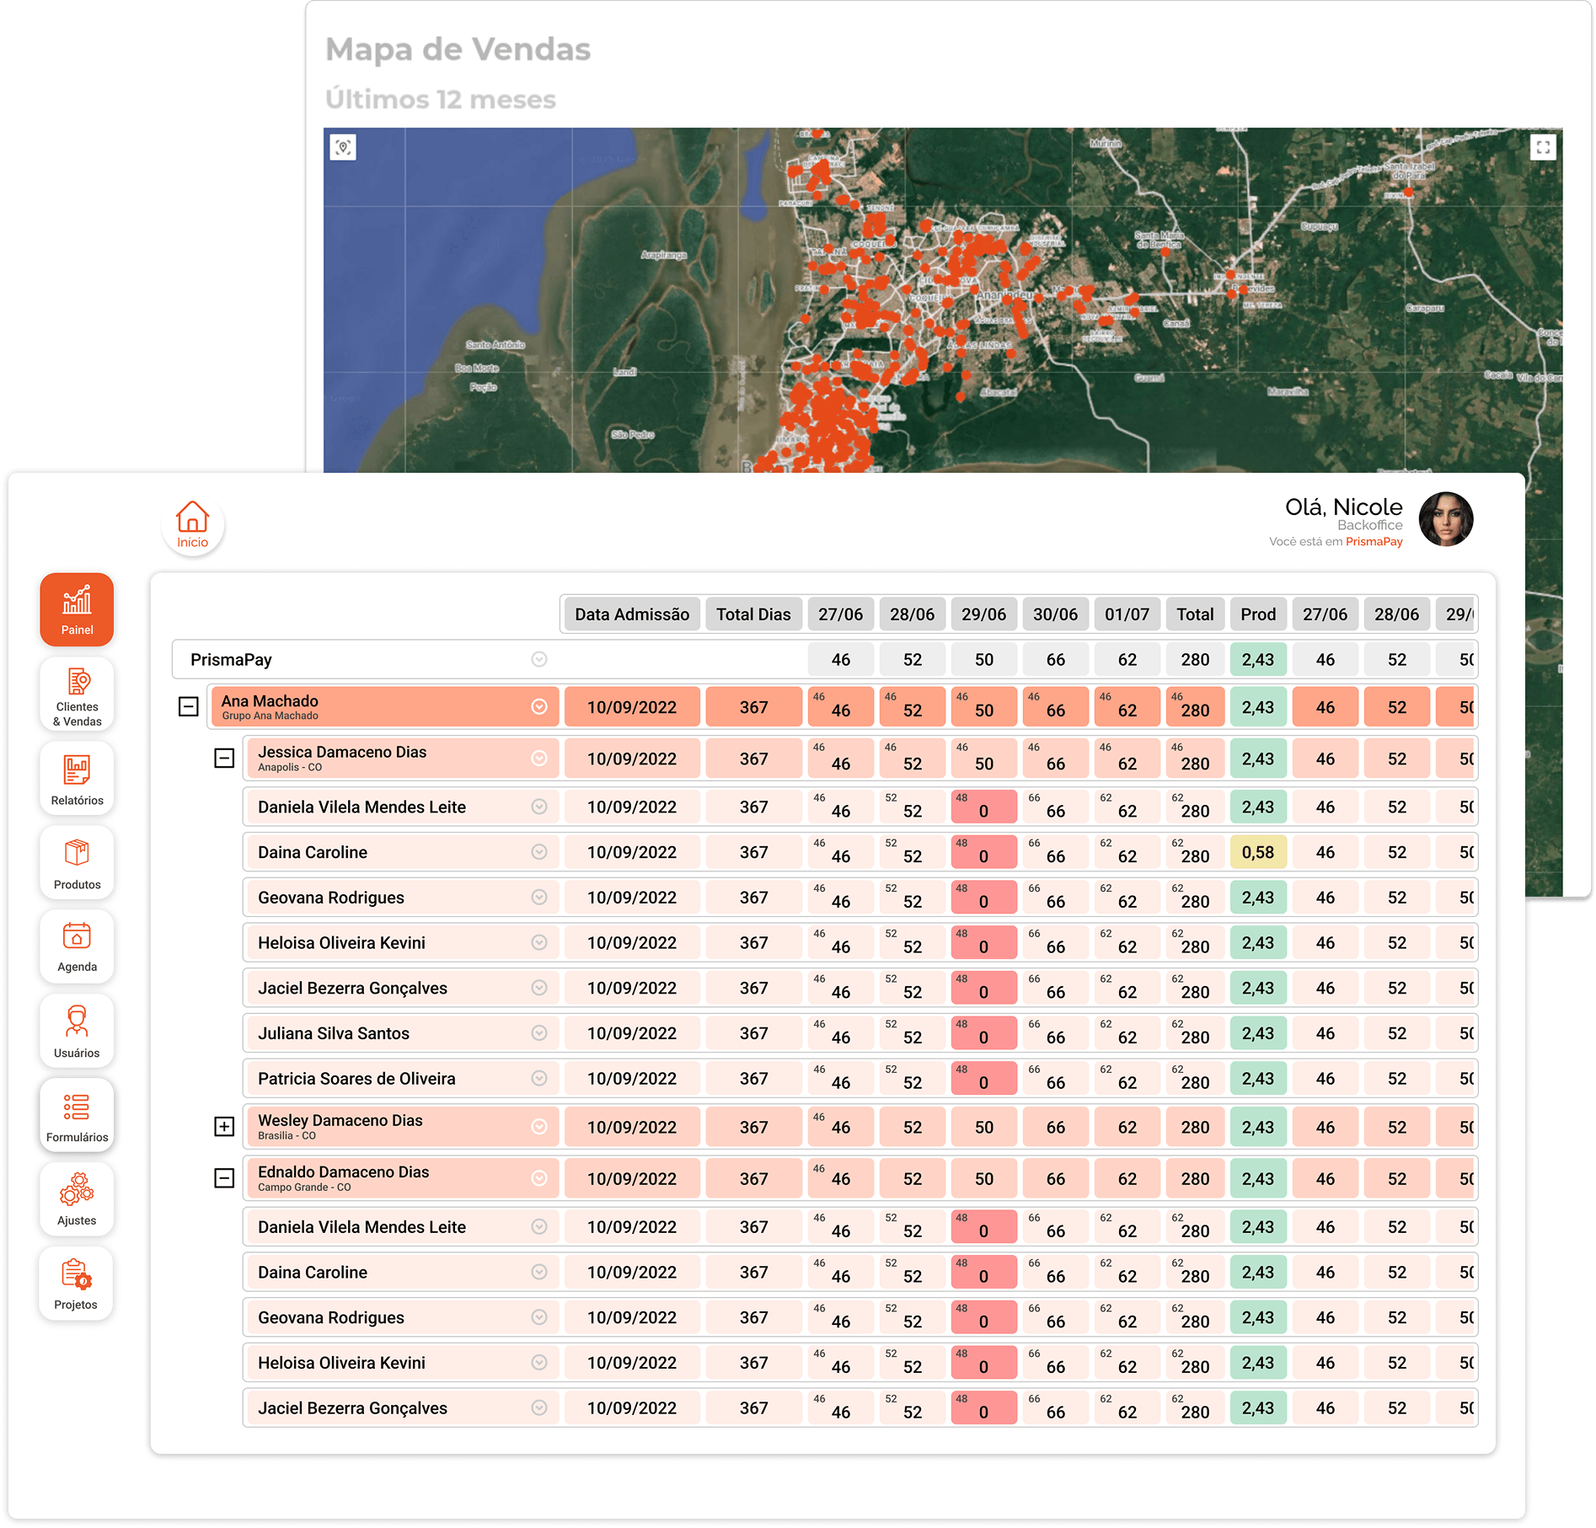
Task: Open the Painel dashboard icon
Action: (77, 609)
